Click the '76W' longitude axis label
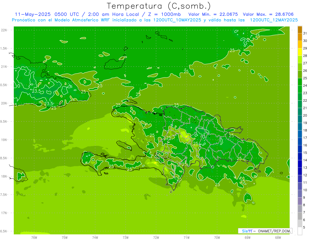Viewport: 312px width, 241px height. [x=34, y=238]
